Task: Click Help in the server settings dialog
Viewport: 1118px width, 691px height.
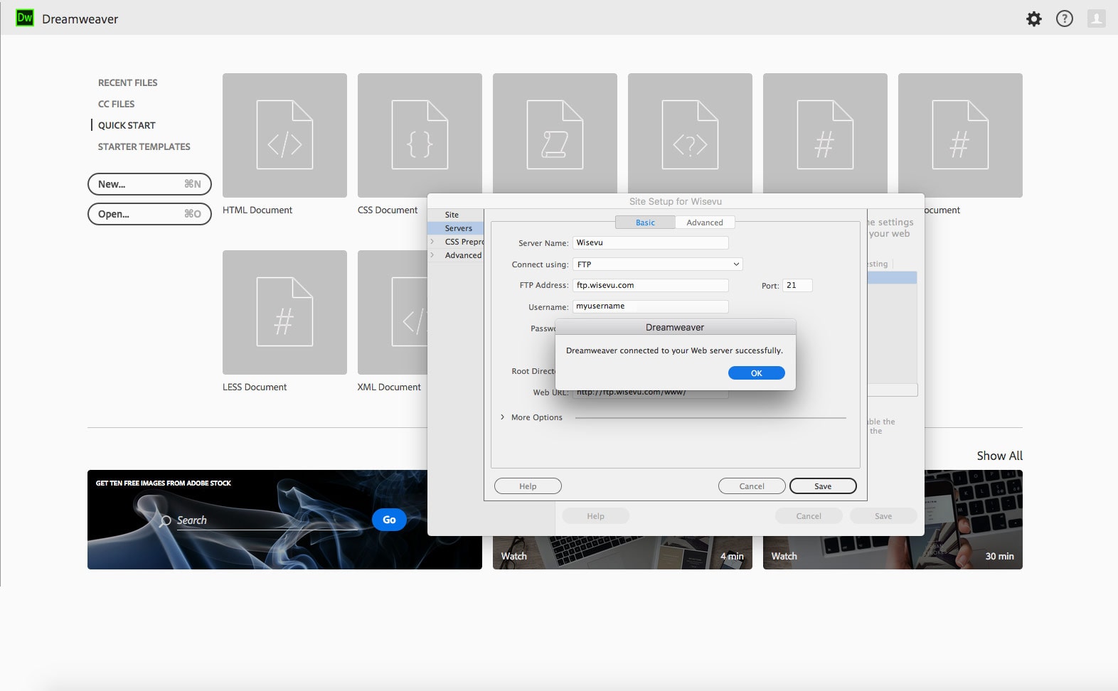Action: click(x=528, y=486)
